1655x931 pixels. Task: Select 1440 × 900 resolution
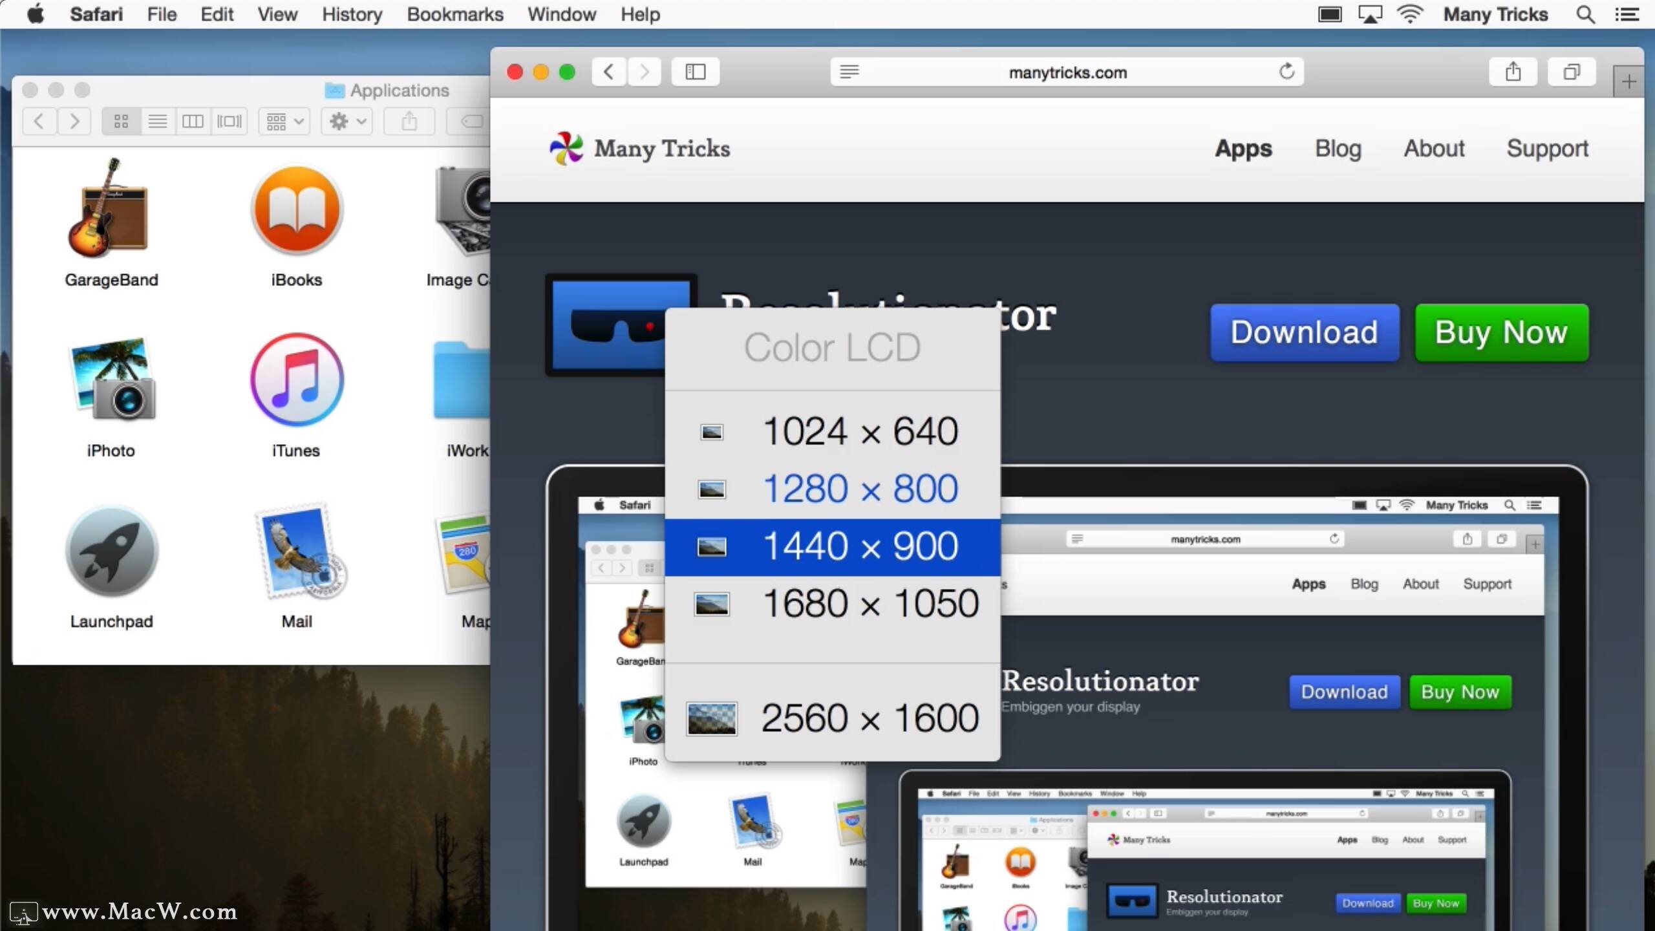pyautogui.click(x=833, y=547)
